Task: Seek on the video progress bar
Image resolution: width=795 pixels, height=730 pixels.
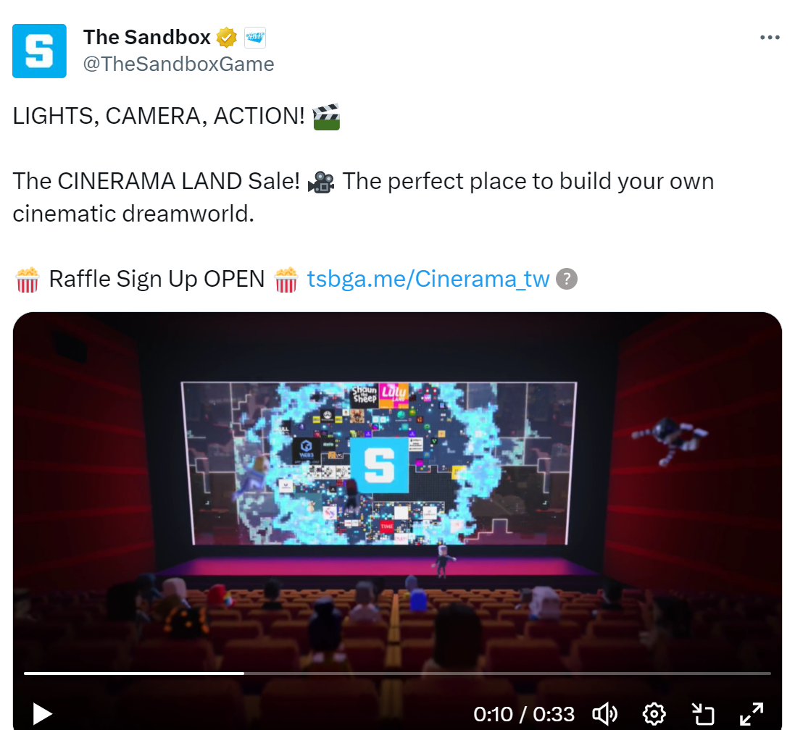Action: tap(397, 674)
